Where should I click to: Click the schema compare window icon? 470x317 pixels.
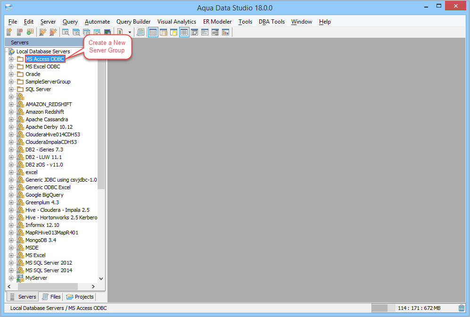tap(195, 32)
